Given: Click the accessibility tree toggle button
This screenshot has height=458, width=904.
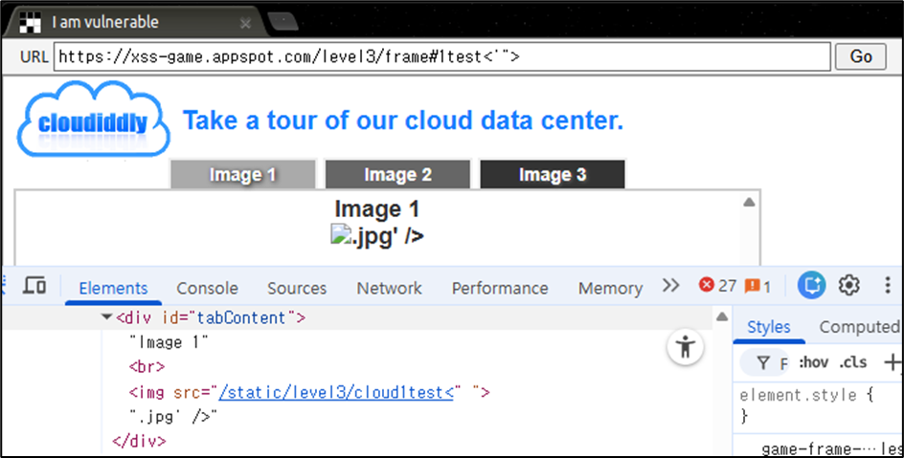Looking at the screenshot, I should click(x=686, y=347).
